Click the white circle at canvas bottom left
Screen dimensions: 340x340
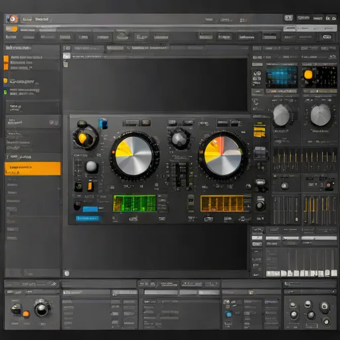pos(67,274)
